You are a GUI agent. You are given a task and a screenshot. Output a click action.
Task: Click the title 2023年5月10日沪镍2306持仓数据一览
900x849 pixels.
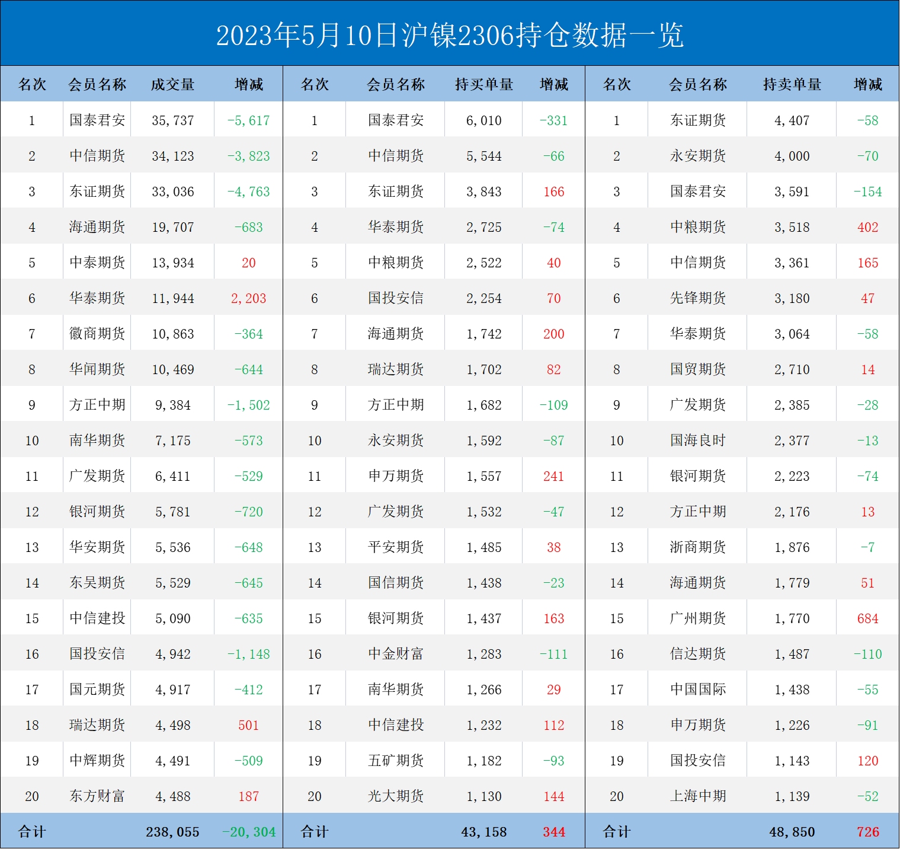pos(450,35)
